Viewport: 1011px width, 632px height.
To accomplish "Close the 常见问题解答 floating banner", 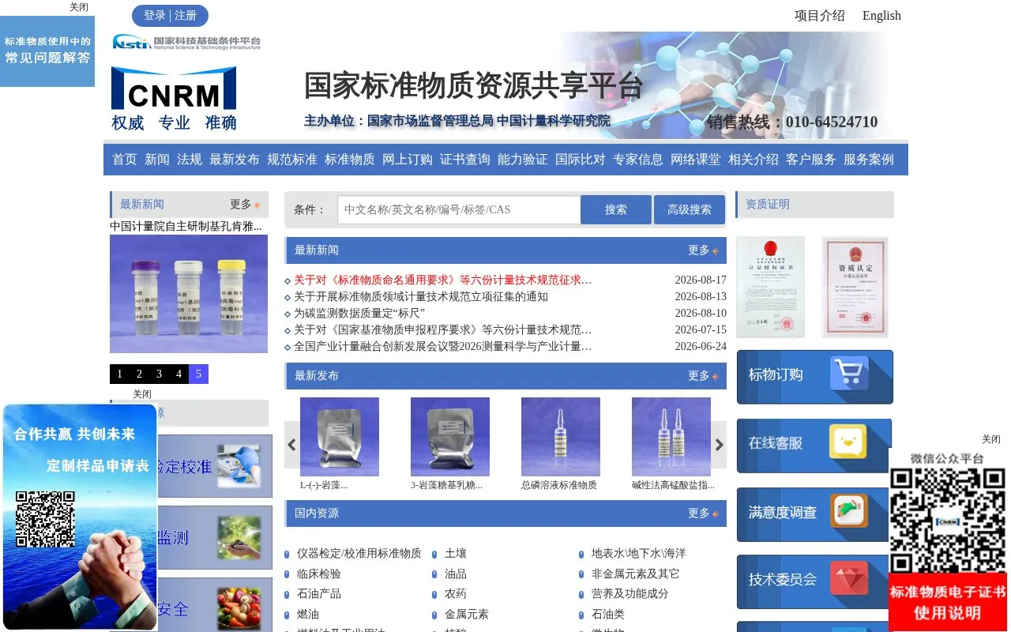I will pyautogui.click(x=79, y=7).
